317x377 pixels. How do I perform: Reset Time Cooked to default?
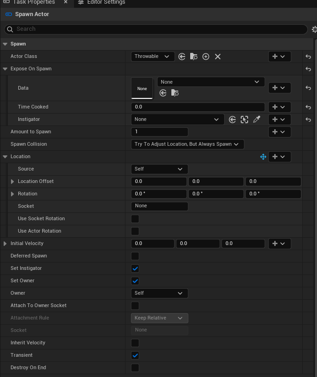click(x=308, y=107)
